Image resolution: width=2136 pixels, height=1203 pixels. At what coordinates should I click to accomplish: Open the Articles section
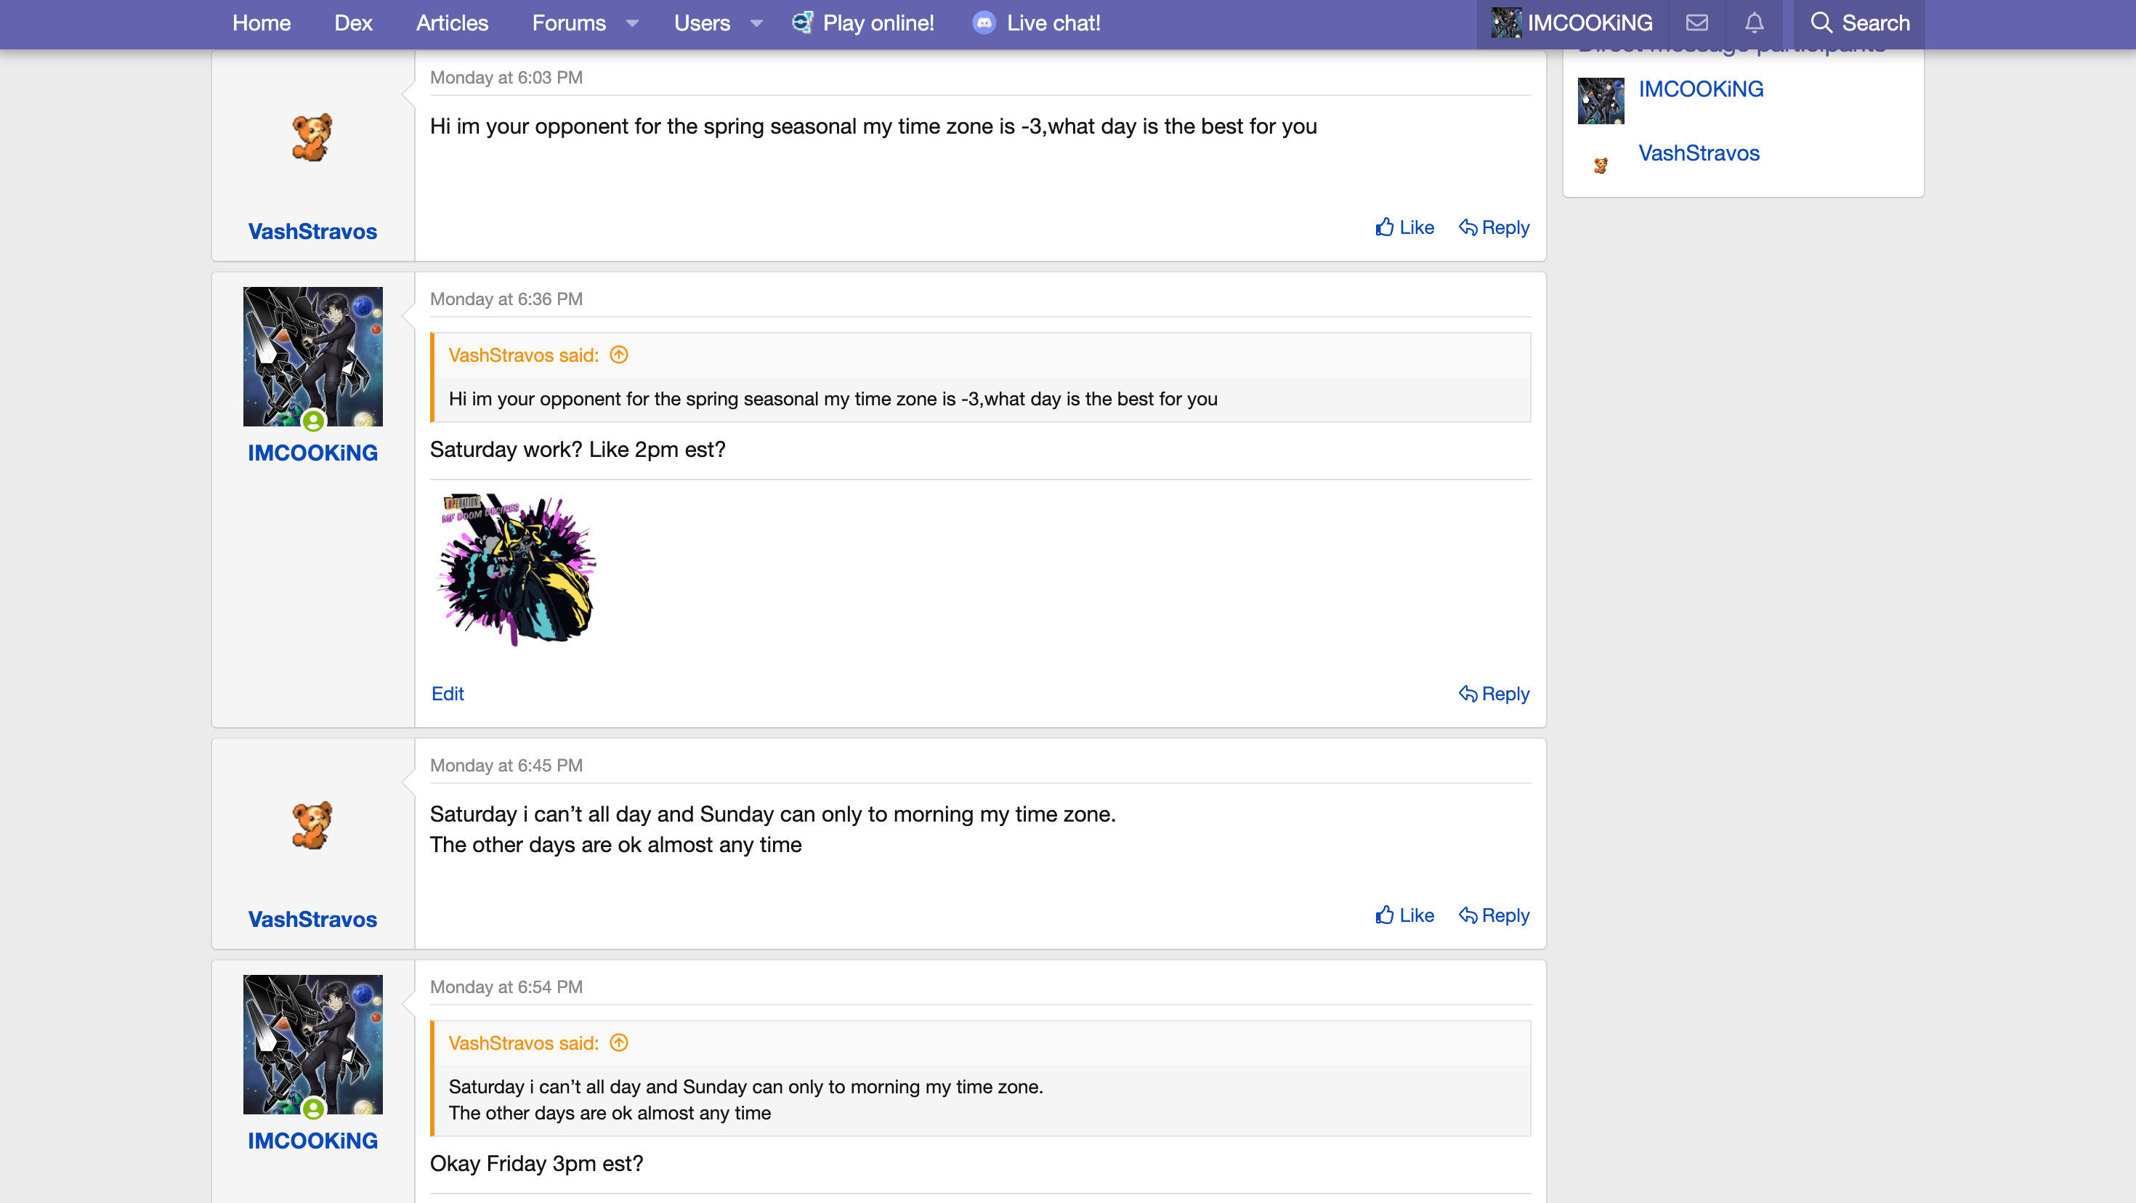pos(452,23)
